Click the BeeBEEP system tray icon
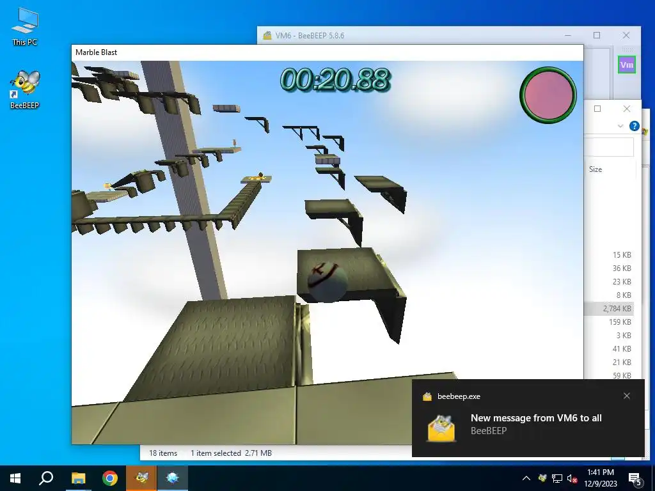 tap(542, 478)
